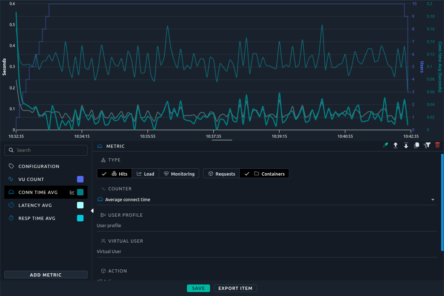This screenshot has width=444, height=296.
Task: Select the Hits type toggle
Action: click(115, 173)
